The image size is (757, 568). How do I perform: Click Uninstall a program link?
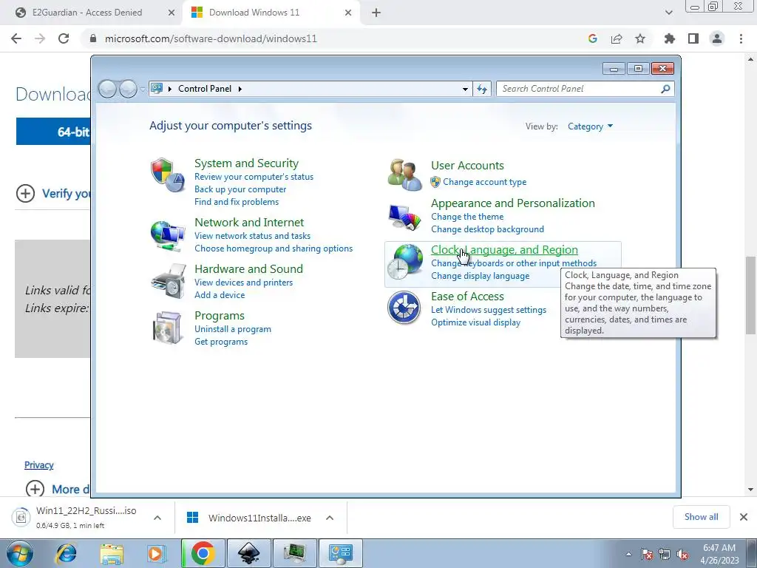(233, 329)
